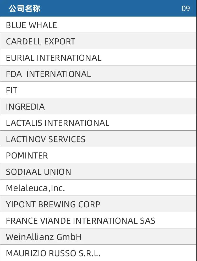Viewport: 197px width, 261px height.
Task: Select EURIAL INTERNATIONAL in the list
Action: pyautogui.click(x=98, y=57)
